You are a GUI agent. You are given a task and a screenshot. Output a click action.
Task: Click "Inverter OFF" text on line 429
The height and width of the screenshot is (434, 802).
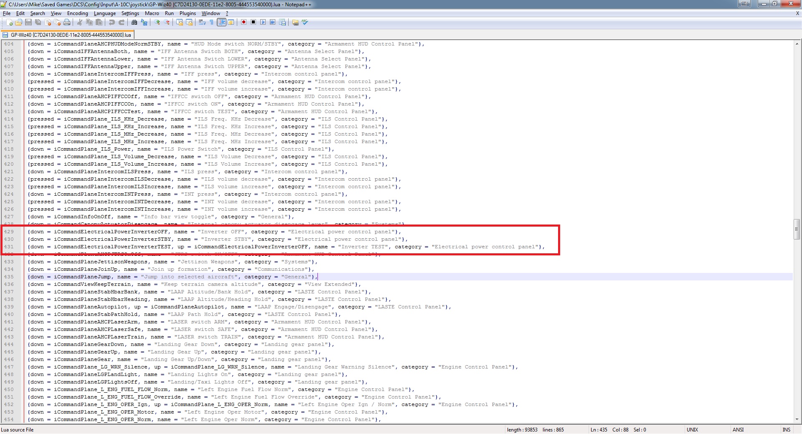coord(221,232)
